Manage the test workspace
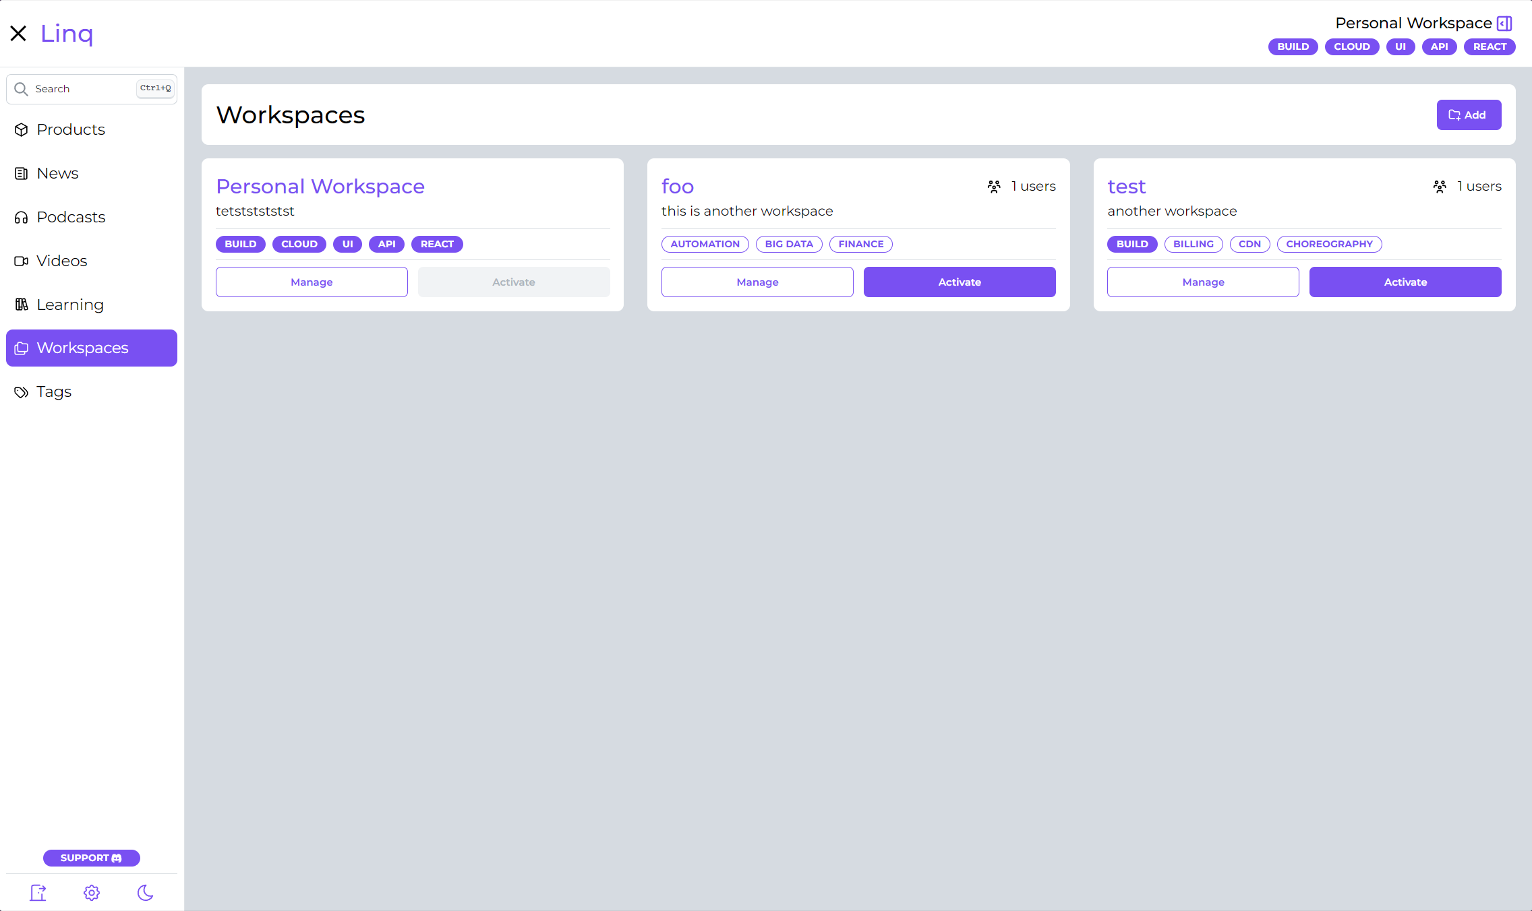The width and height of the screenshot is (1532, 911). [1202, 282]
